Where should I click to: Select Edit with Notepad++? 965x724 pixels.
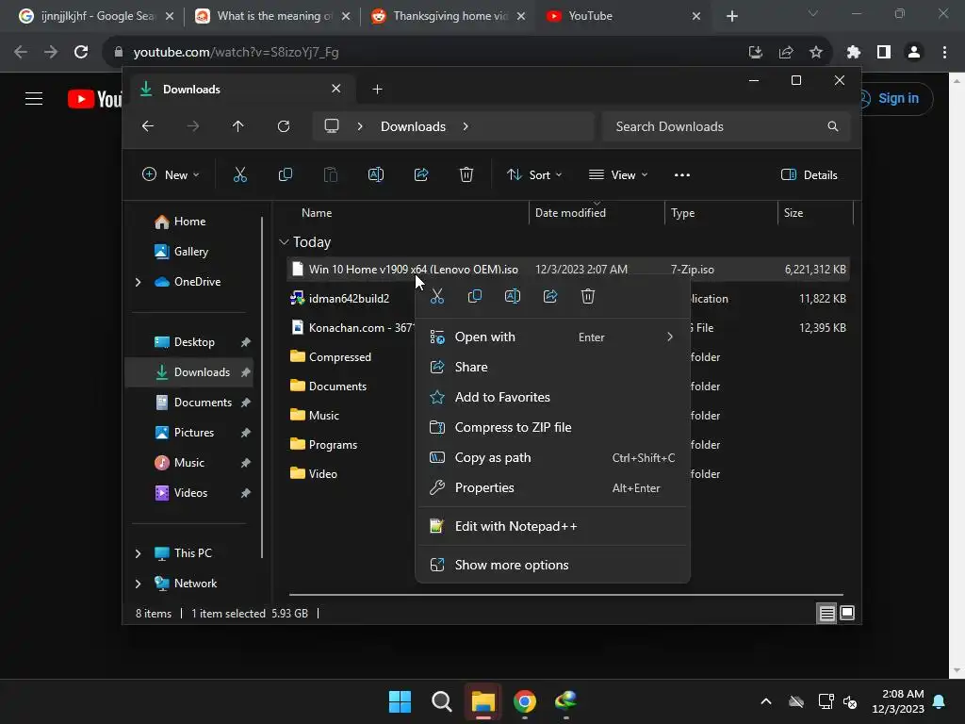point(552,527)
